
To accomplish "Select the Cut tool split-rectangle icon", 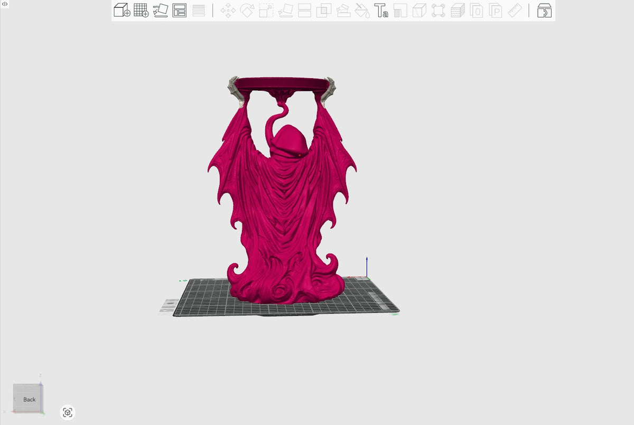I will (x=305, y=10).
